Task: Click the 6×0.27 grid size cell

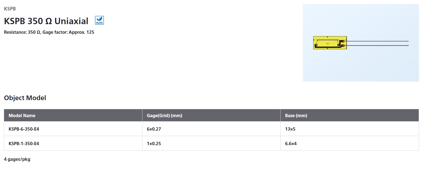Action: click(211, 129)
